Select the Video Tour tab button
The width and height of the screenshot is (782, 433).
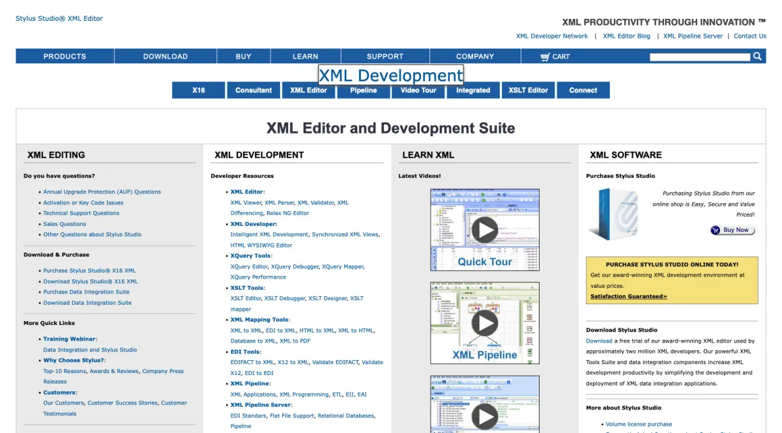[x=418, y=91]
